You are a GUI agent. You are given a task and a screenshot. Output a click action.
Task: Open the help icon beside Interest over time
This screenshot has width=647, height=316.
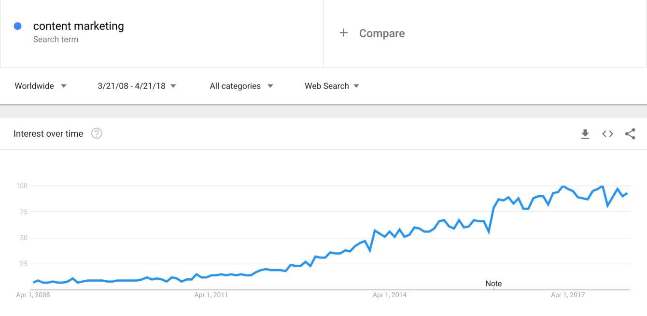[x=97, y=134]
